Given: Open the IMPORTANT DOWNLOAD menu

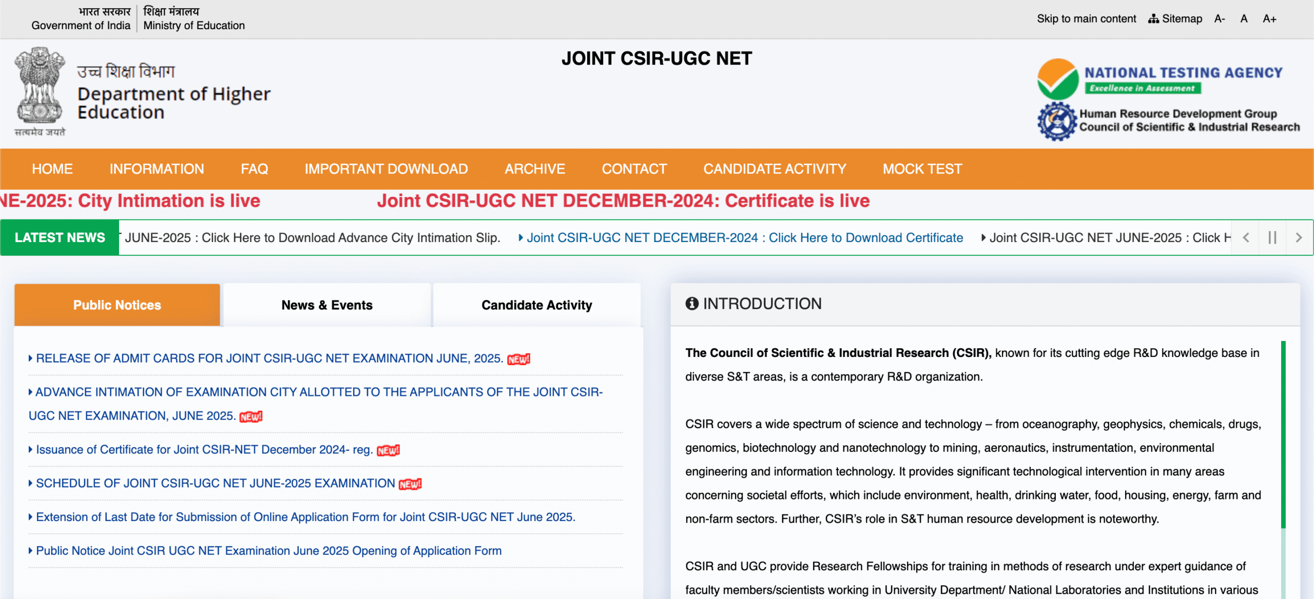Looking at the screenshot, I should click(x=386, y=169).
